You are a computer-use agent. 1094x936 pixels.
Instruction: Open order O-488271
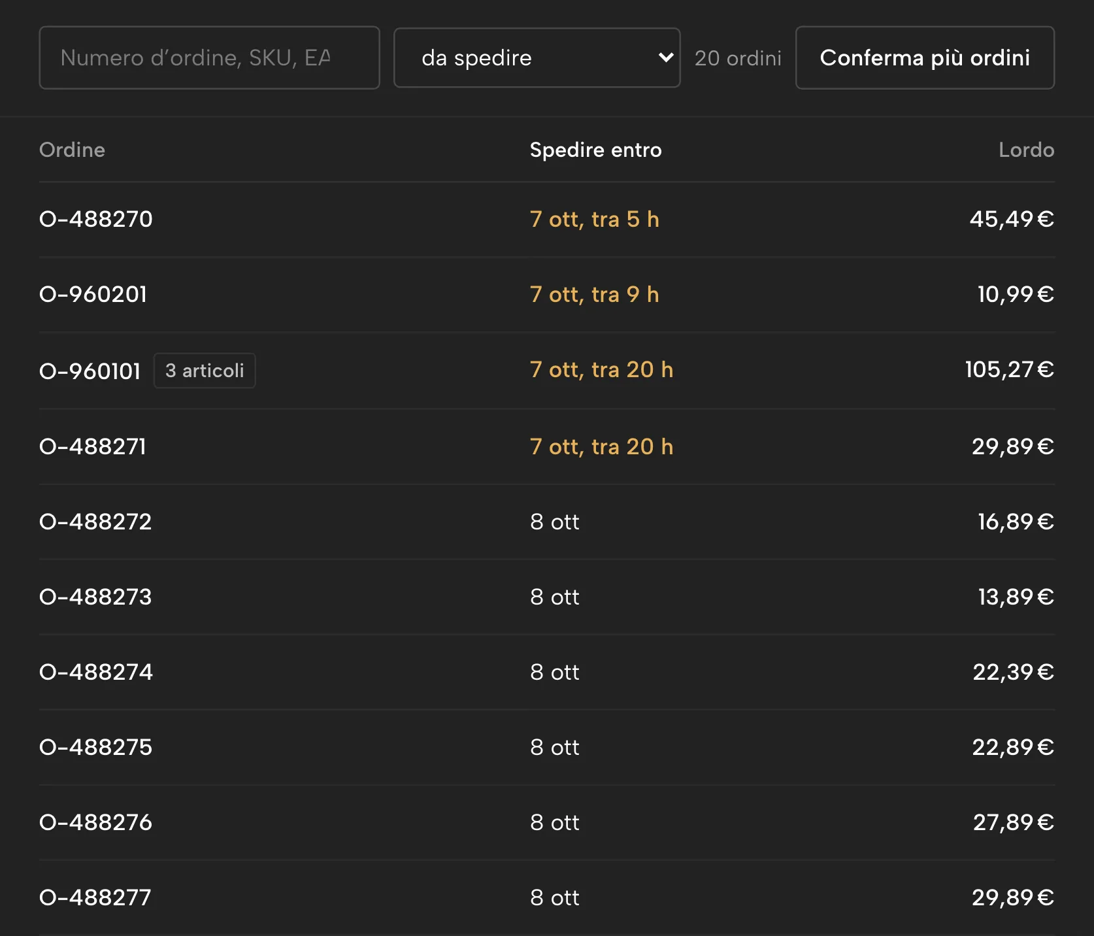coord(93,446)
